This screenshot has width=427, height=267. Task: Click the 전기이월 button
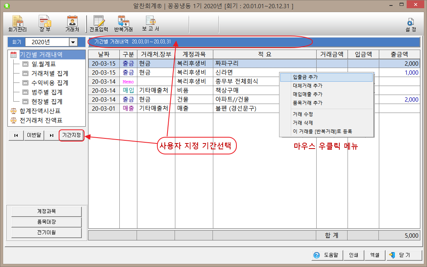[47, 233]
